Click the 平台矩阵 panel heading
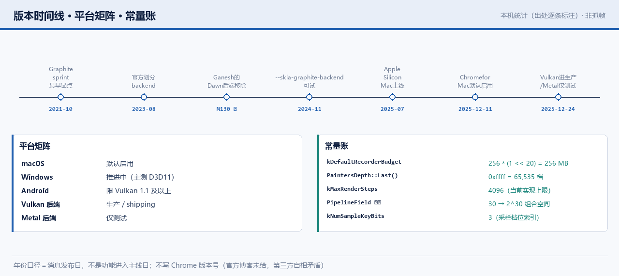 pyautogui.click(x=35, y=146)
